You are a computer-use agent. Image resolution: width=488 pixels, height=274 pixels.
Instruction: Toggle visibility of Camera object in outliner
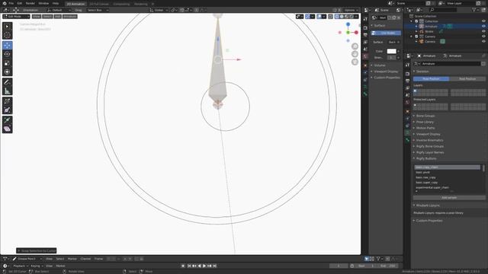(483, 41)
